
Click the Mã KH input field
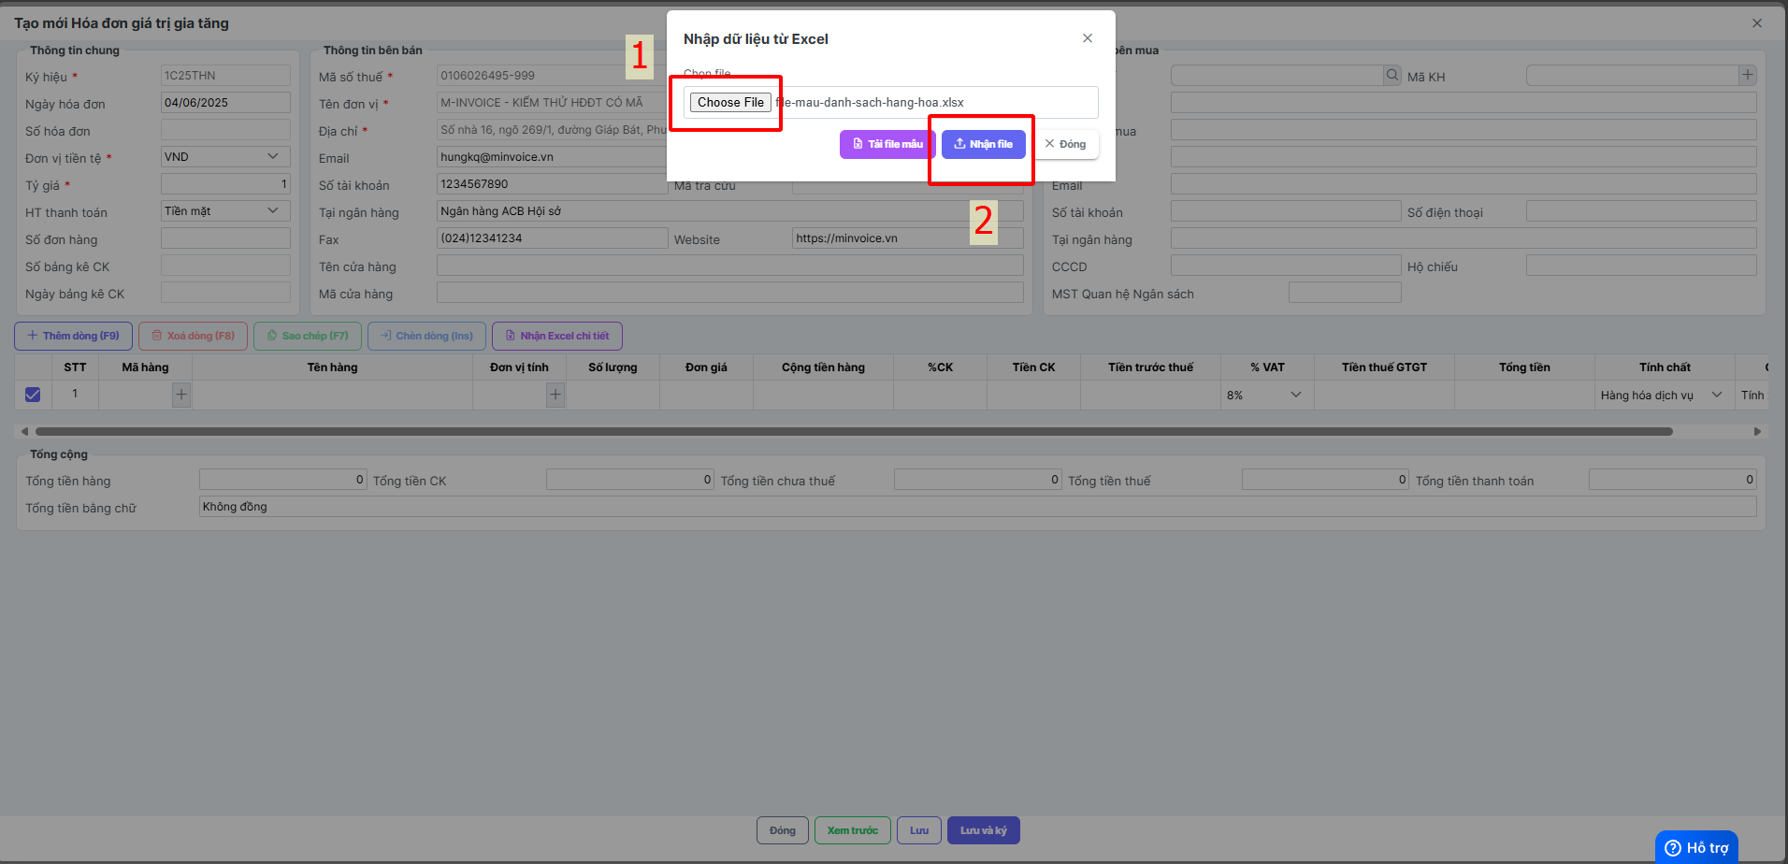coord(1632,75)
